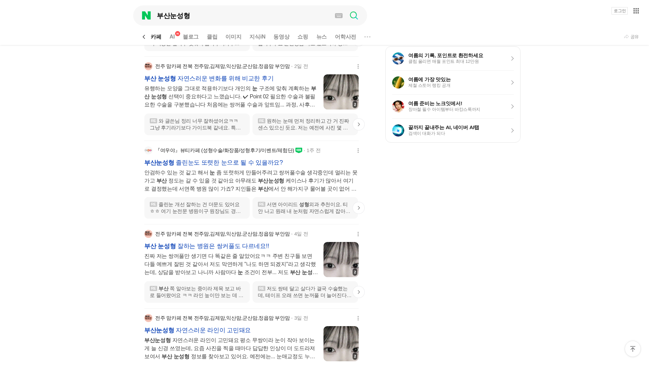Viewport: 649px width, 365px height.
Task: Expand the 네이버 AI탭 promo chevron
Action: pos(512,130)
